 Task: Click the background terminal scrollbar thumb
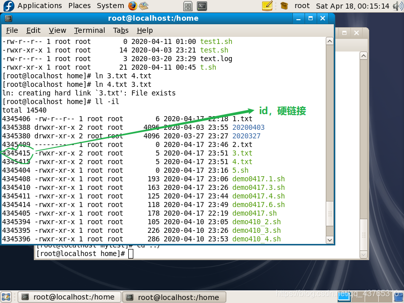click(x=363, y=235)
